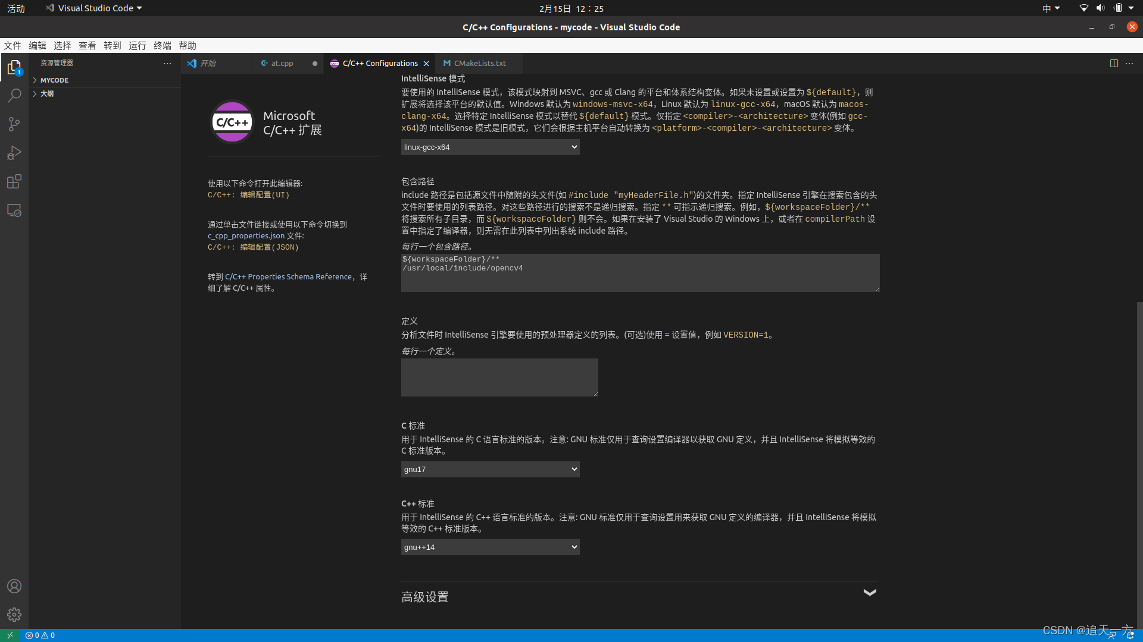The image size is (1143, 642).
Task: Open the Extensions panel
Action: coord(14,181)
